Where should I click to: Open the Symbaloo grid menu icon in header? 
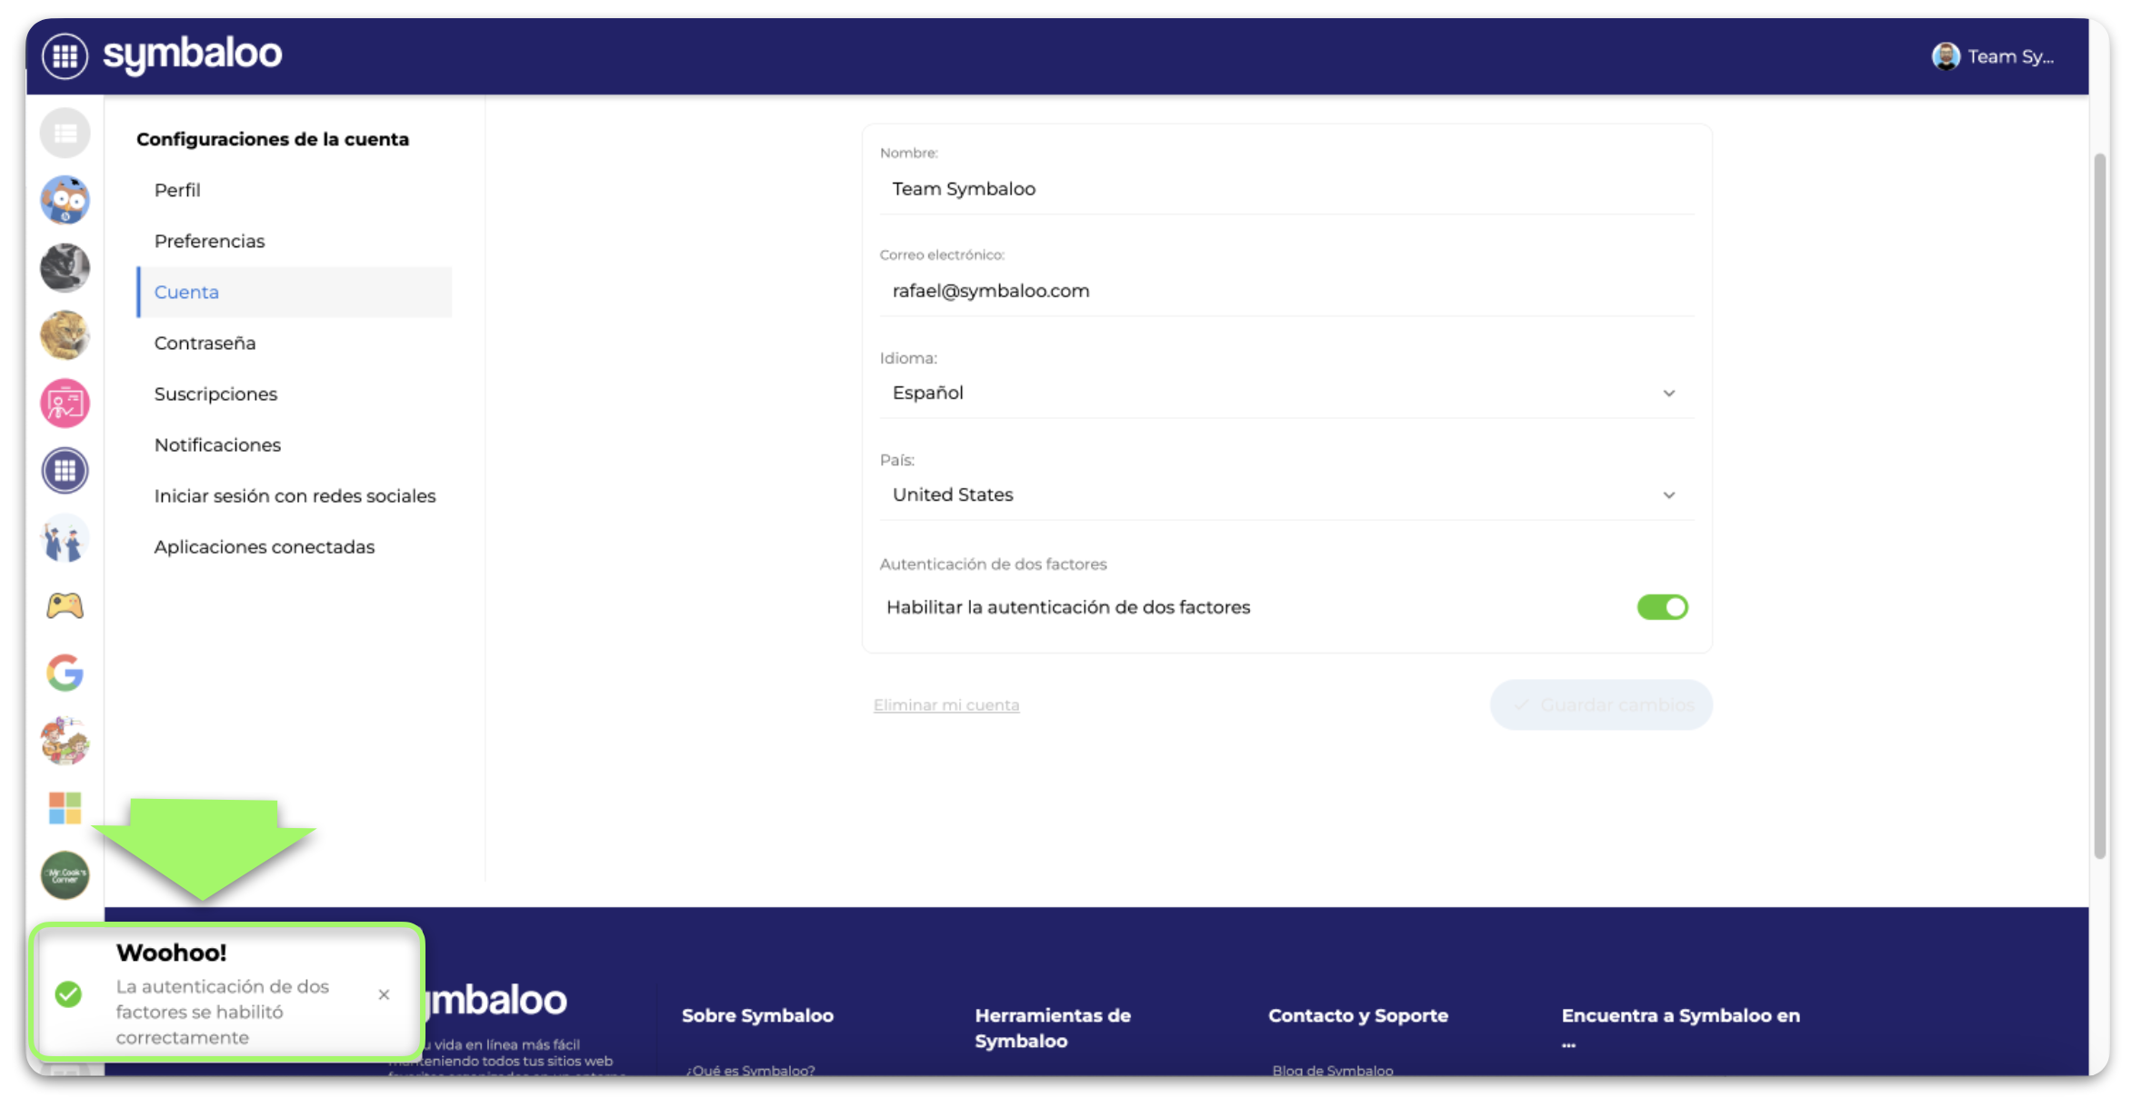(x=65, y=56)
